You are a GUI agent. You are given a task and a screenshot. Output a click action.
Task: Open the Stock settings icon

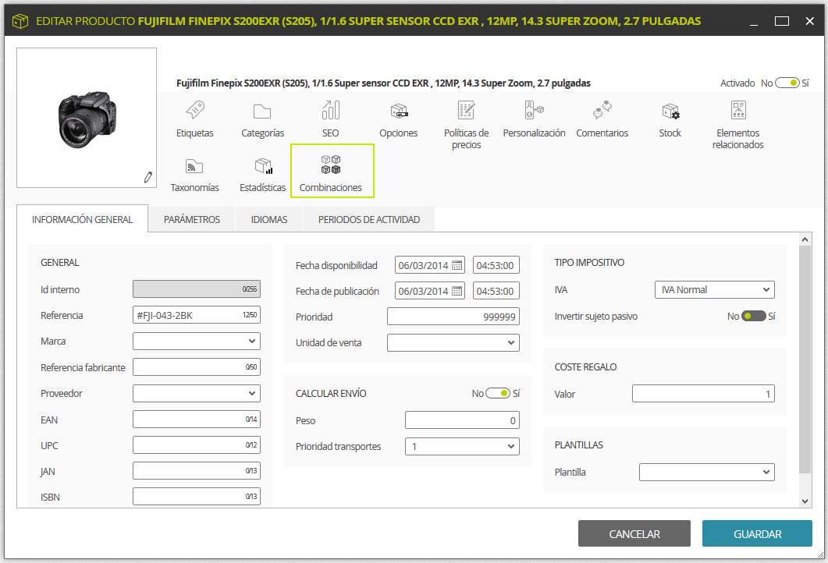670,112
